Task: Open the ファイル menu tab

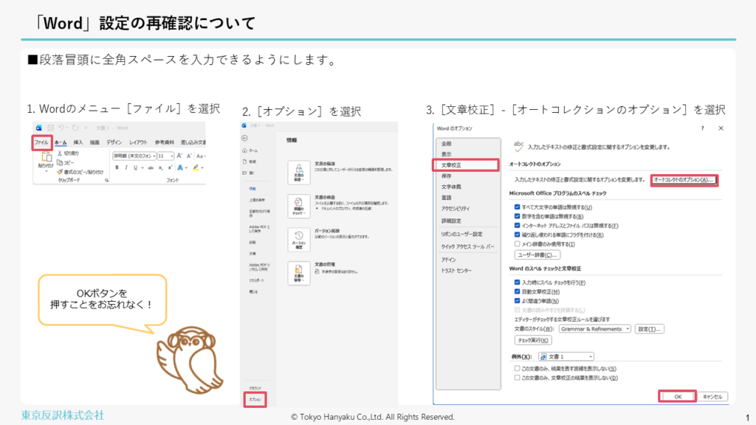Action: 41,142
